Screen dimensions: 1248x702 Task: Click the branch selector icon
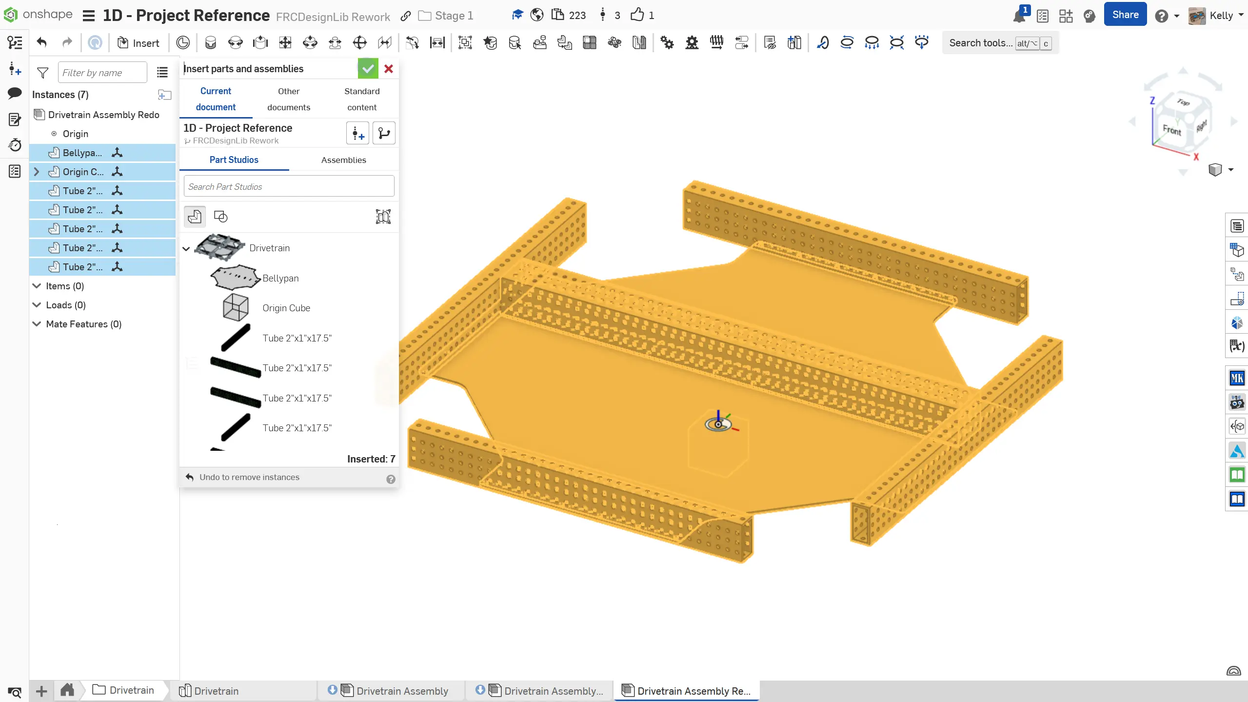coord(384,133)
